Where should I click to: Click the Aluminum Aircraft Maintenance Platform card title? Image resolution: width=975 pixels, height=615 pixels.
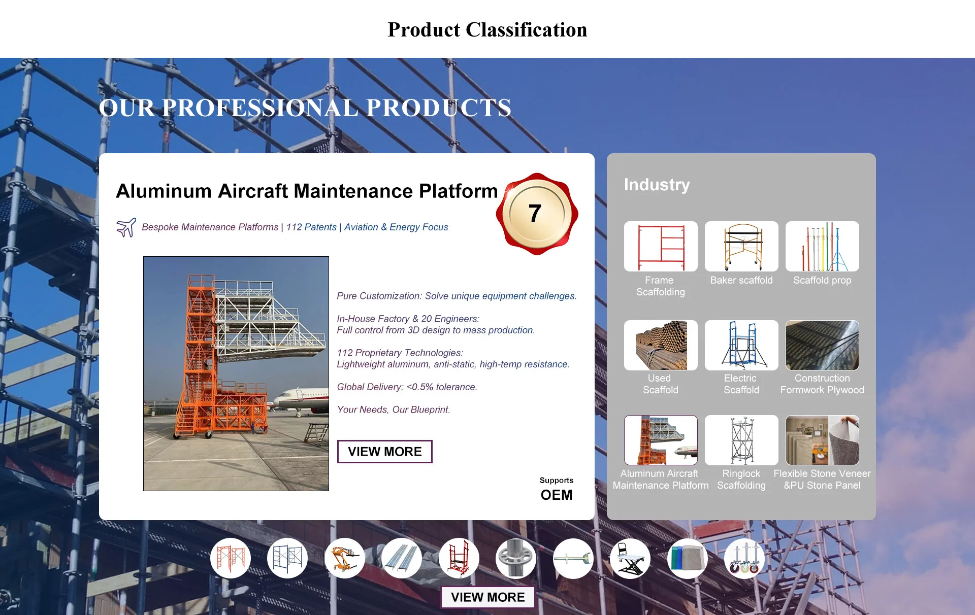coord(307,191)
